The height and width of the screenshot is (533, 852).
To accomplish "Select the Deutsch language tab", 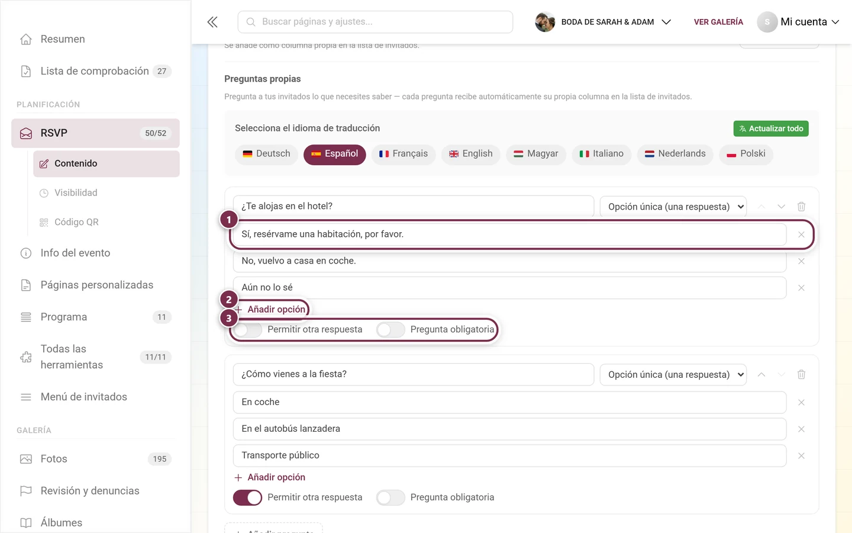I will pyautogui.click(x=266, y=154).
